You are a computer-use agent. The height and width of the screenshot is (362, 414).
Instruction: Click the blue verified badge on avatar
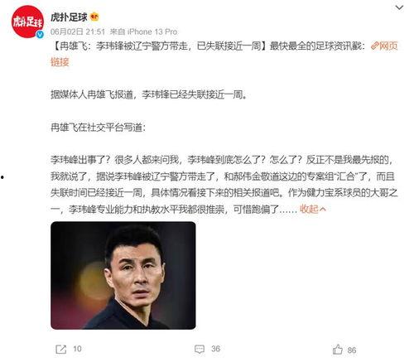click(x=40, y=35)
